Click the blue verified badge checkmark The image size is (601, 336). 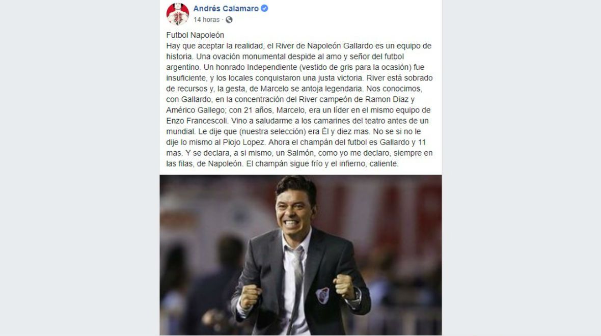coord(264,8)
